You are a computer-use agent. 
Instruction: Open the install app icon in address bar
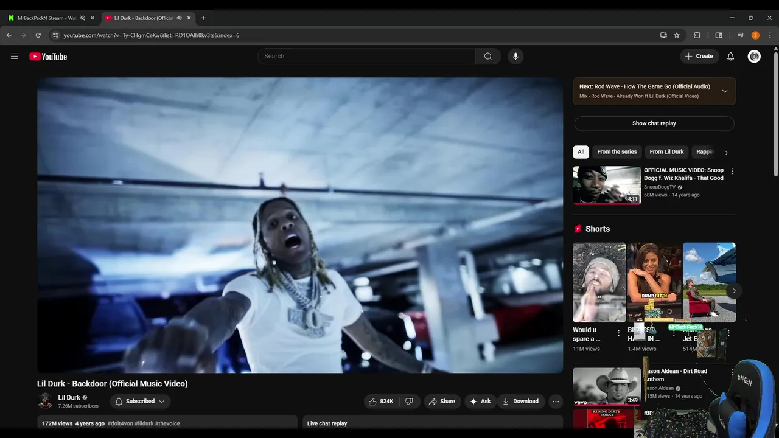[x=663, y=35]
